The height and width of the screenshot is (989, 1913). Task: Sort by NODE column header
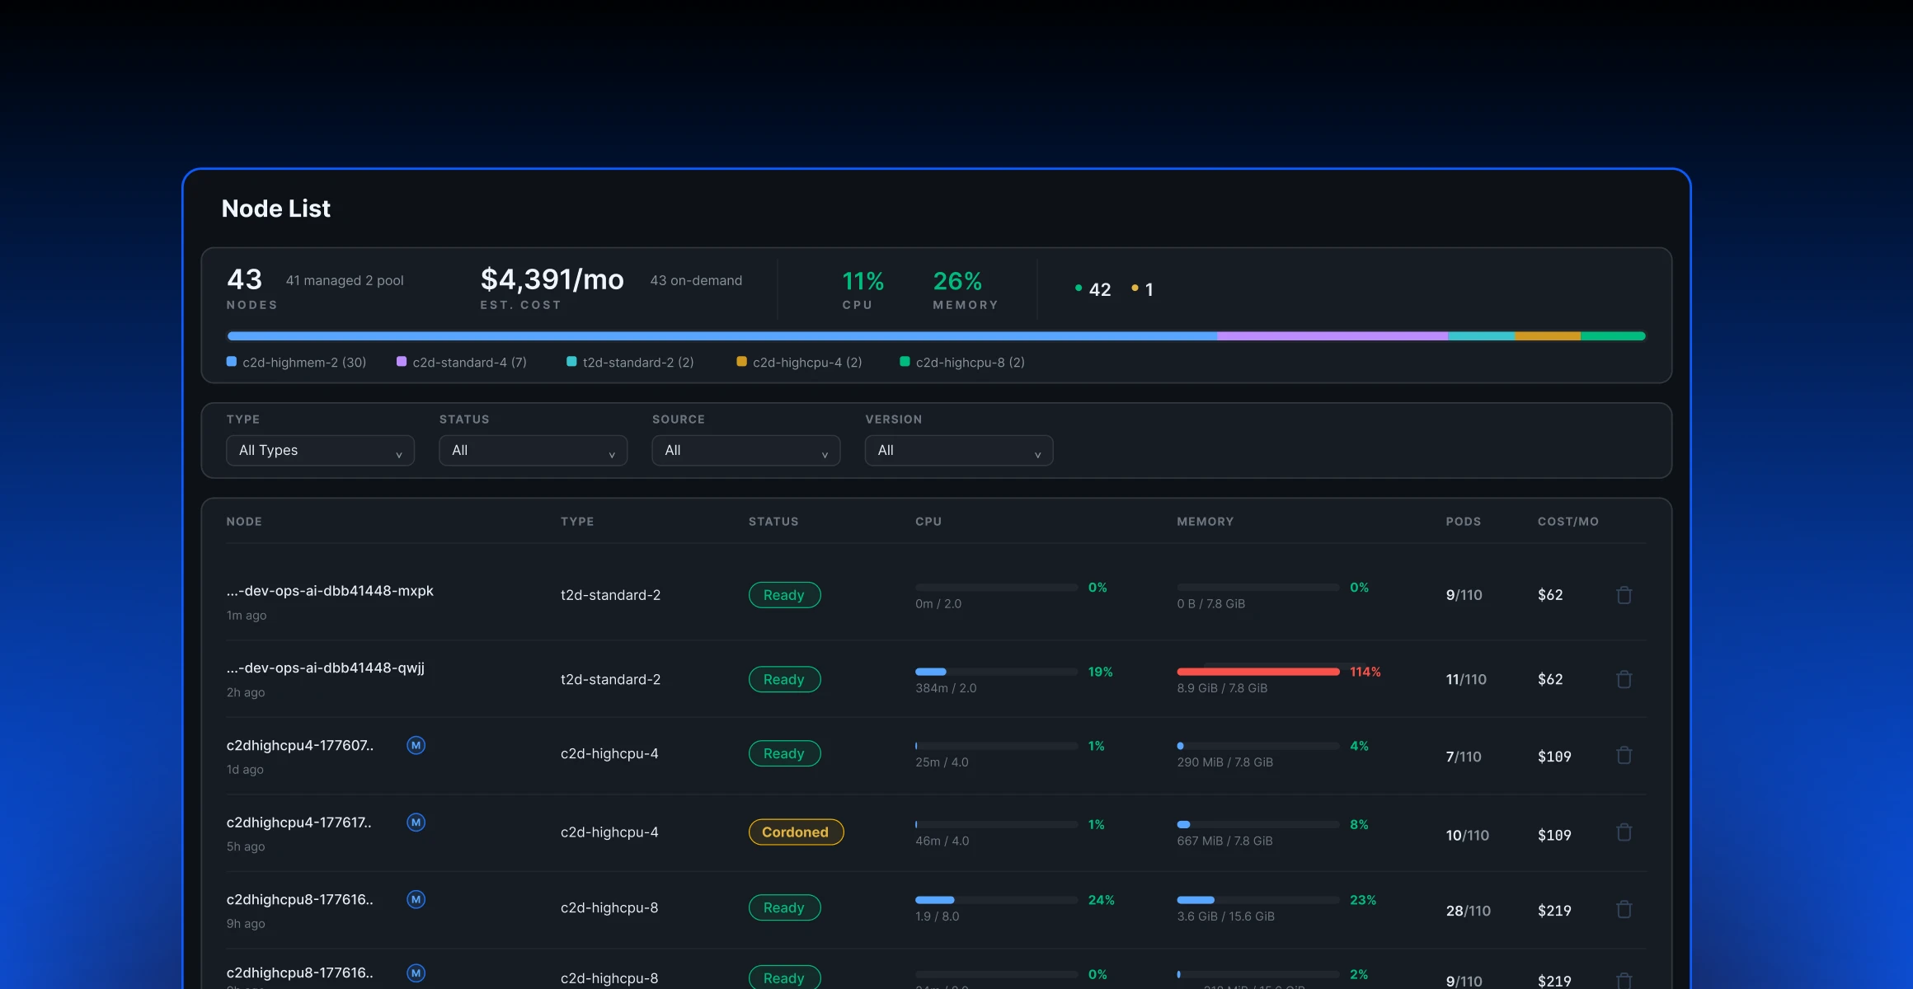244,522
